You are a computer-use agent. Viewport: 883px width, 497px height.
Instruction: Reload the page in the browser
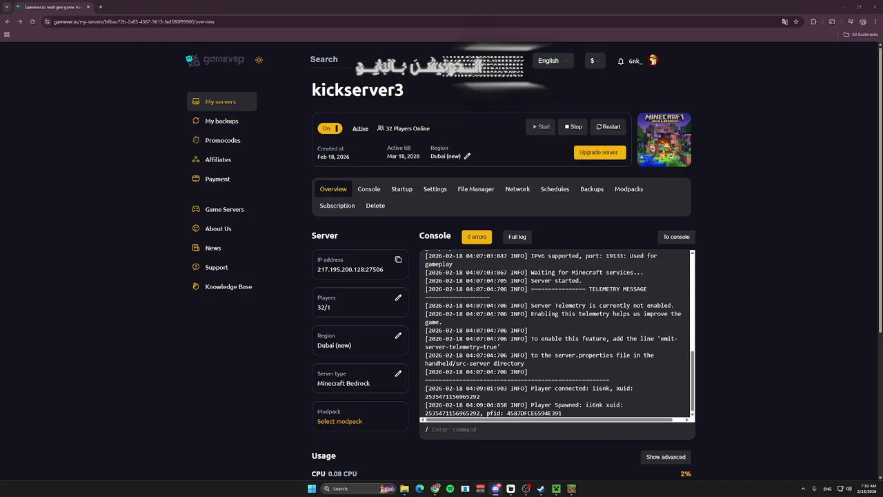31,21
